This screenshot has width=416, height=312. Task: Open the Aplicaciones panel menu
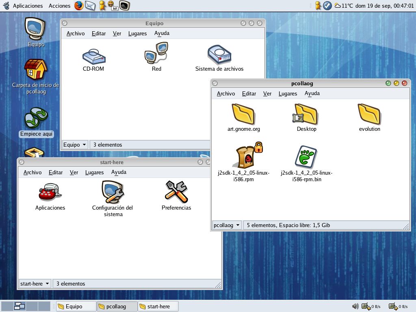[28, 6]
